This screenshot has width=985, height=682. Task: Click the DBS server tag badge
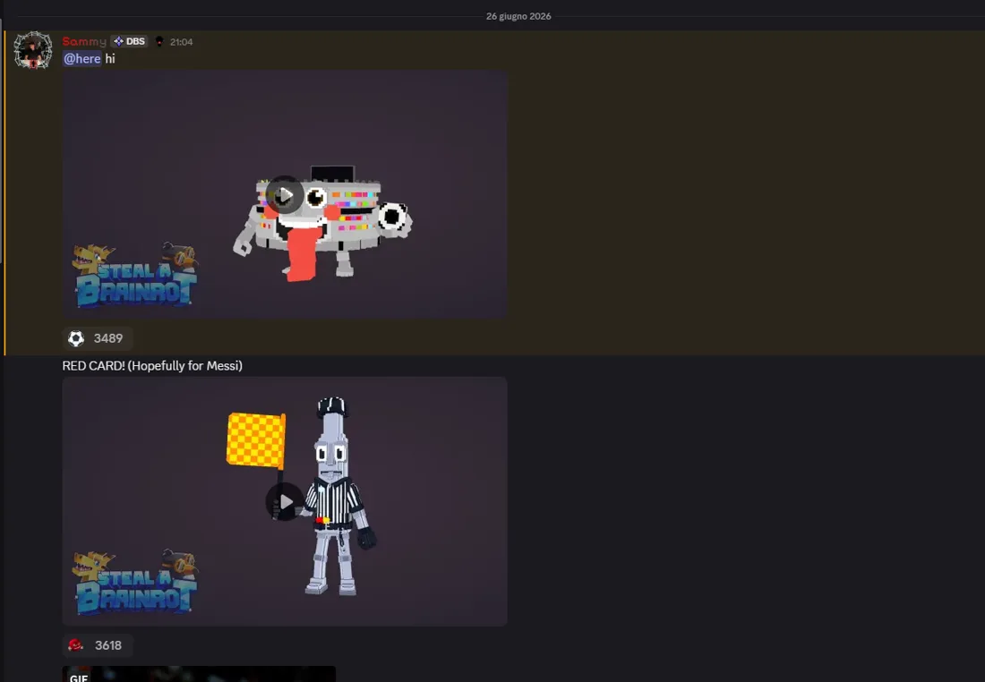pyautogui.click(x=130, y=41)
